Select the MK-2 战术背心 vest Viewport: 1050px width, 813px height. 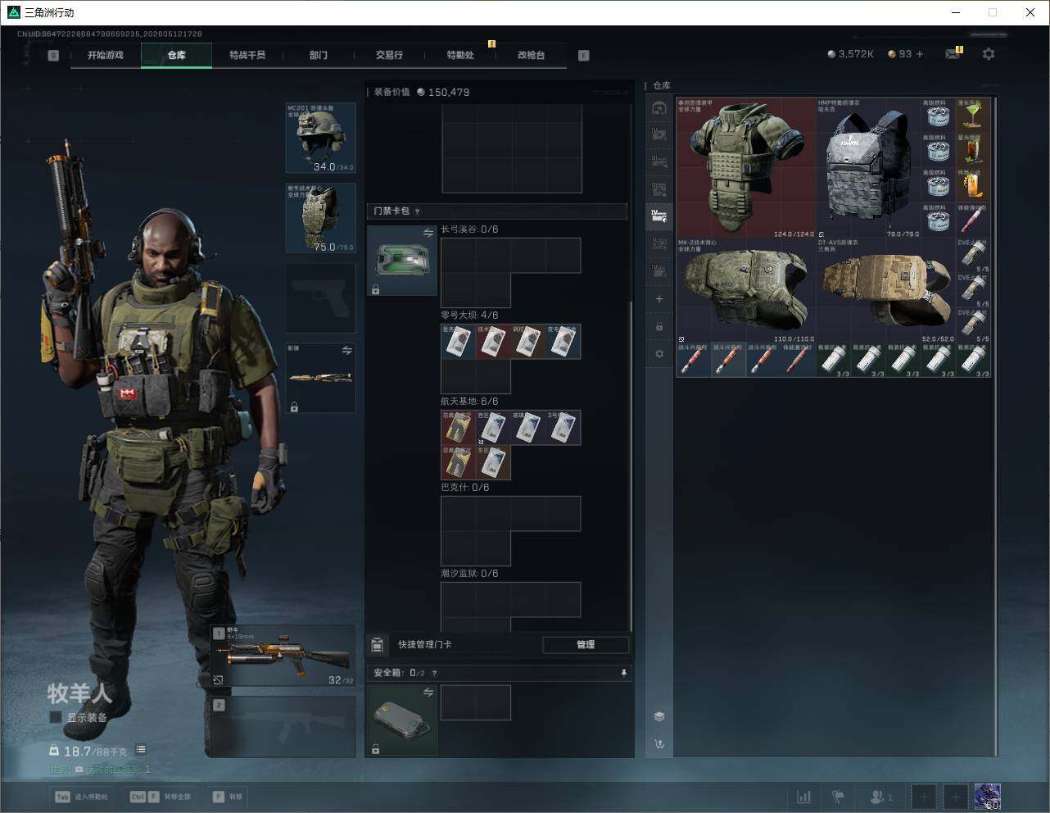click(746, 290)
